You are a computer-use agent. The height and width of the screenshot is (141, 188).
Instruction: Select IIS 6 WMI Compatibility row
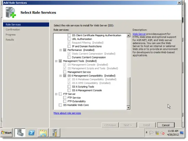pyautogui.click(x=89, y=83)
